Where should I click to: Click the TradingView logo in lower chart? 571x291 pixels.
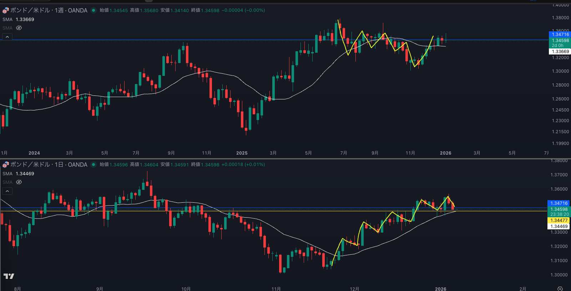point(9,276)
